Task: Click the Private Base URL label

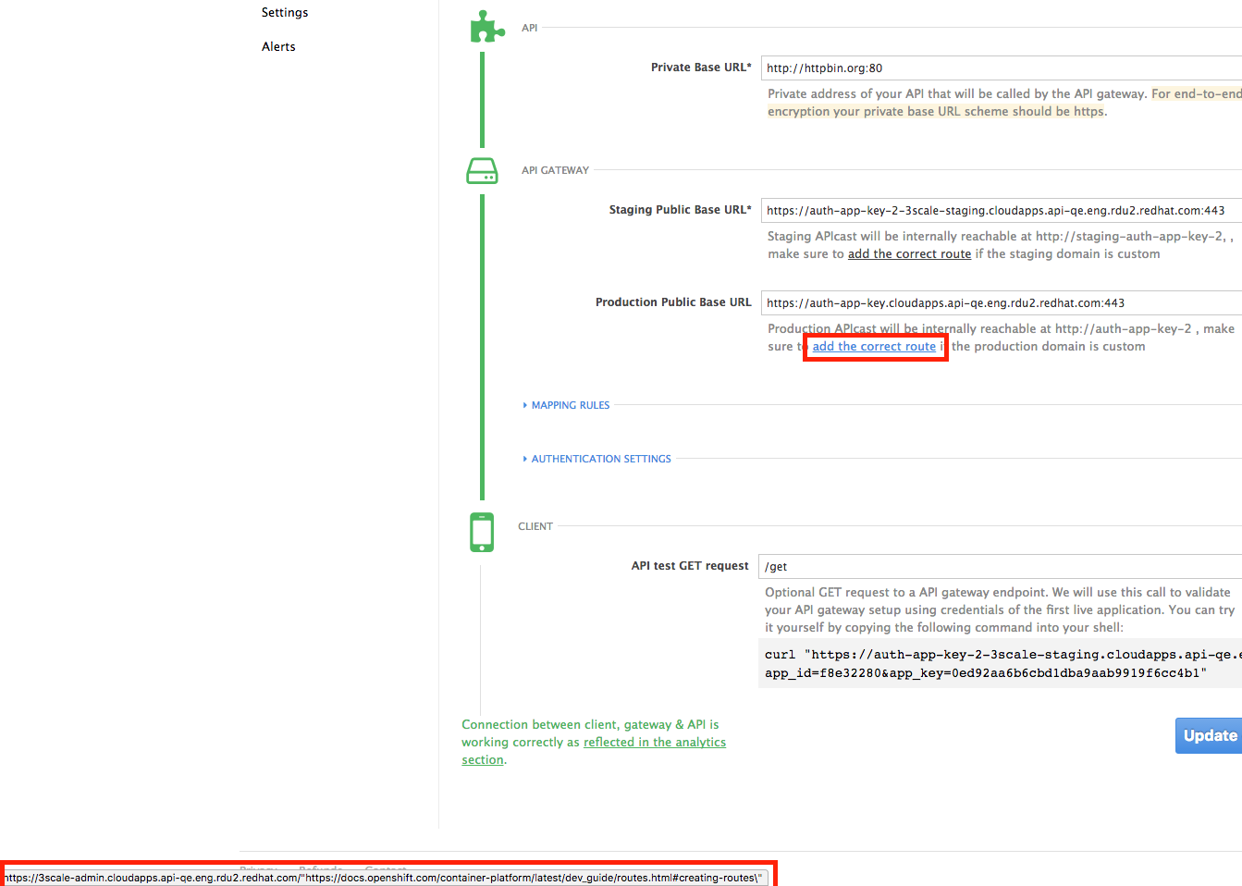Action: 701,68
